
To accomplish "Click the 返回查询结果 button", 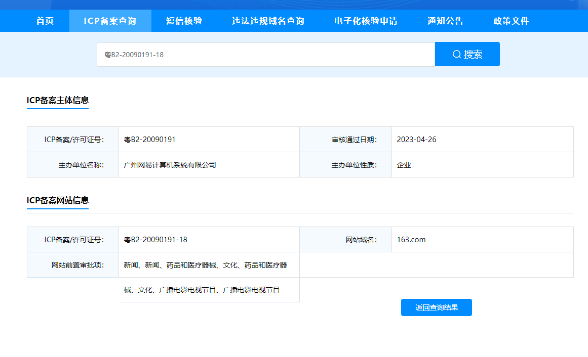I will [x=436, y=307].
